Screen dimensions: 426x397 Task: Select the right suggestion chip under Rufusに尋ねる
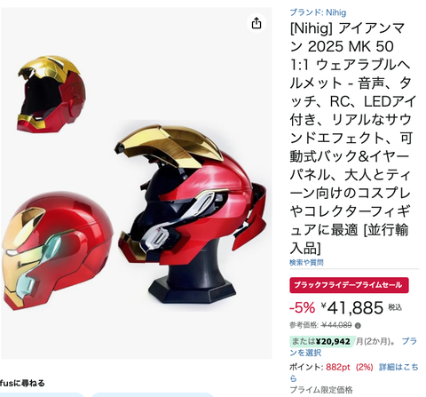coord(153,394)
